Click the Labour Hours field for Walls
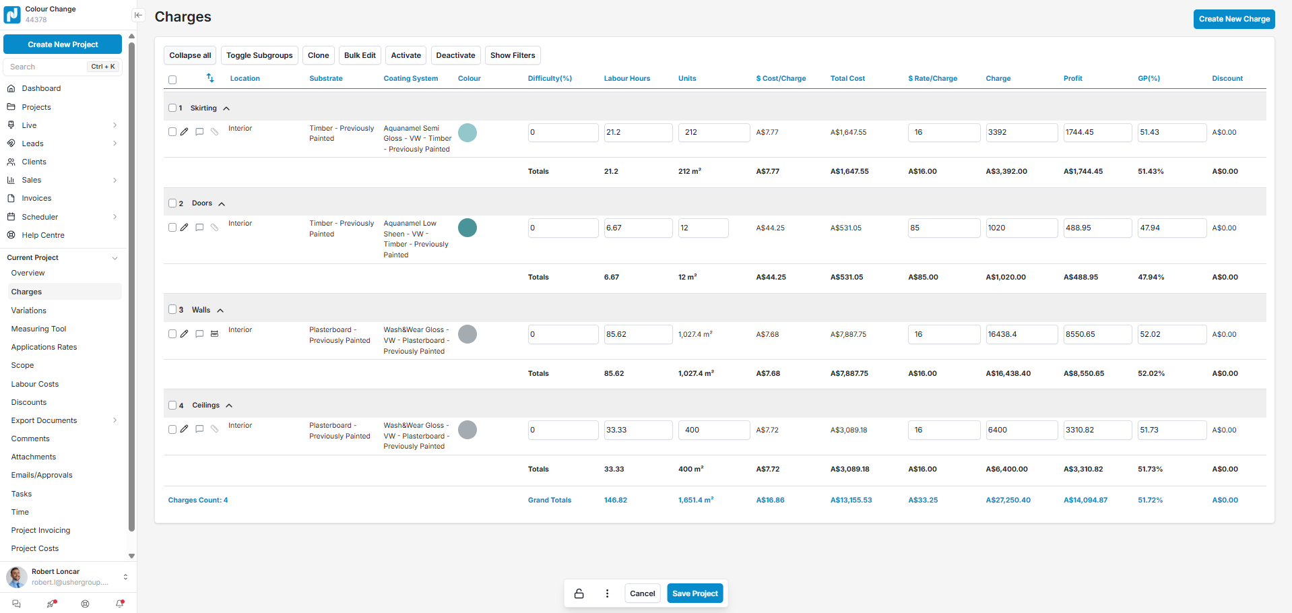The height and width of the screenshot is (613, 1292). (x=637, y=334)
